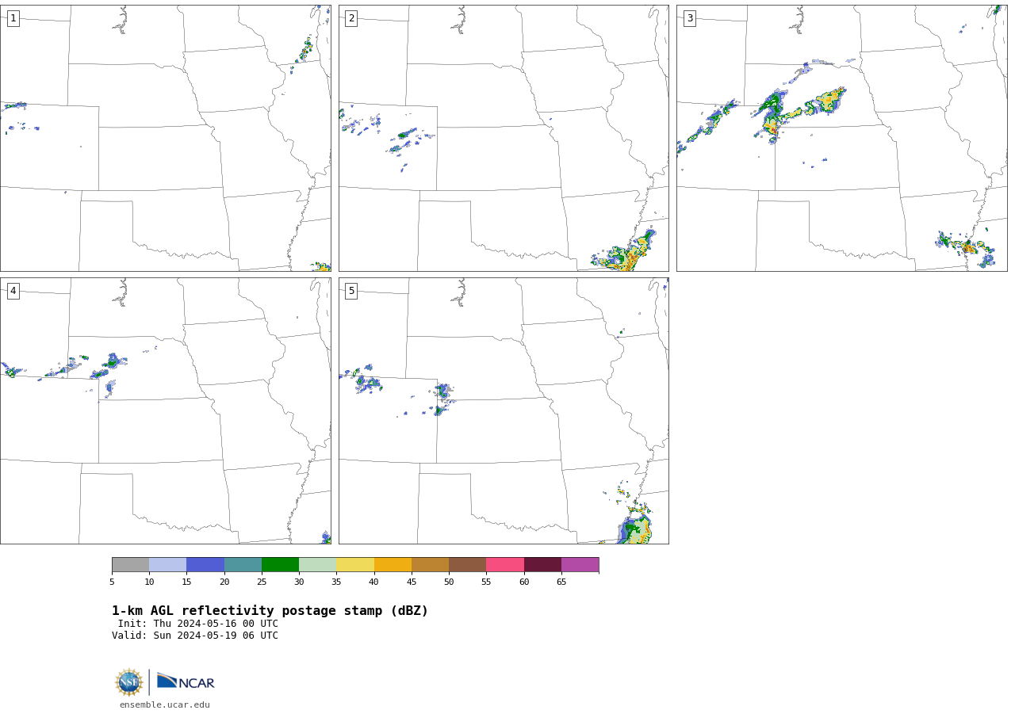The width and height of the screenshot is (1015, 714).
Task: Click the number label on panel 4
Action: (13, 291)
